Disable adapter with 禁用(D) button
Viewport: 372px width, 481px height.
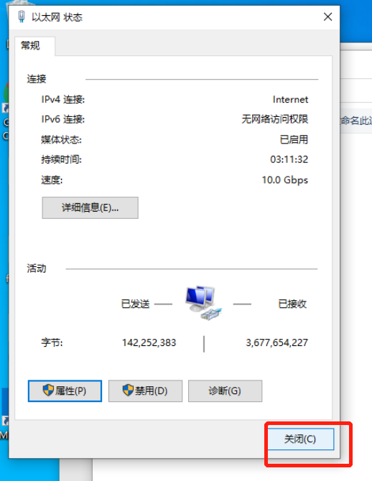(145, 391)
